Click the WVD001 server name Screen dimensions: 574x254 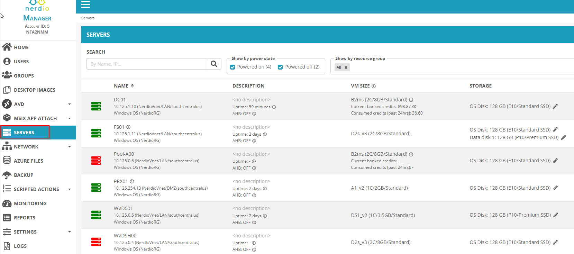coord(123,208)
